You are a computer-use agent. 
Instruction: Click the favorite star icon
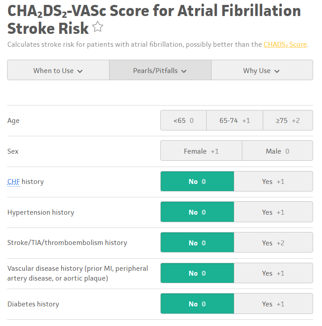click(98, 28)
